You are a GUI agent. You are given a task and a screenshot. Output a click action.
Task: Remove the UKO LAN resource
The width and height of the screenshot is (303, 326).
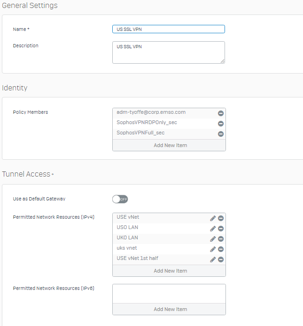221,239
